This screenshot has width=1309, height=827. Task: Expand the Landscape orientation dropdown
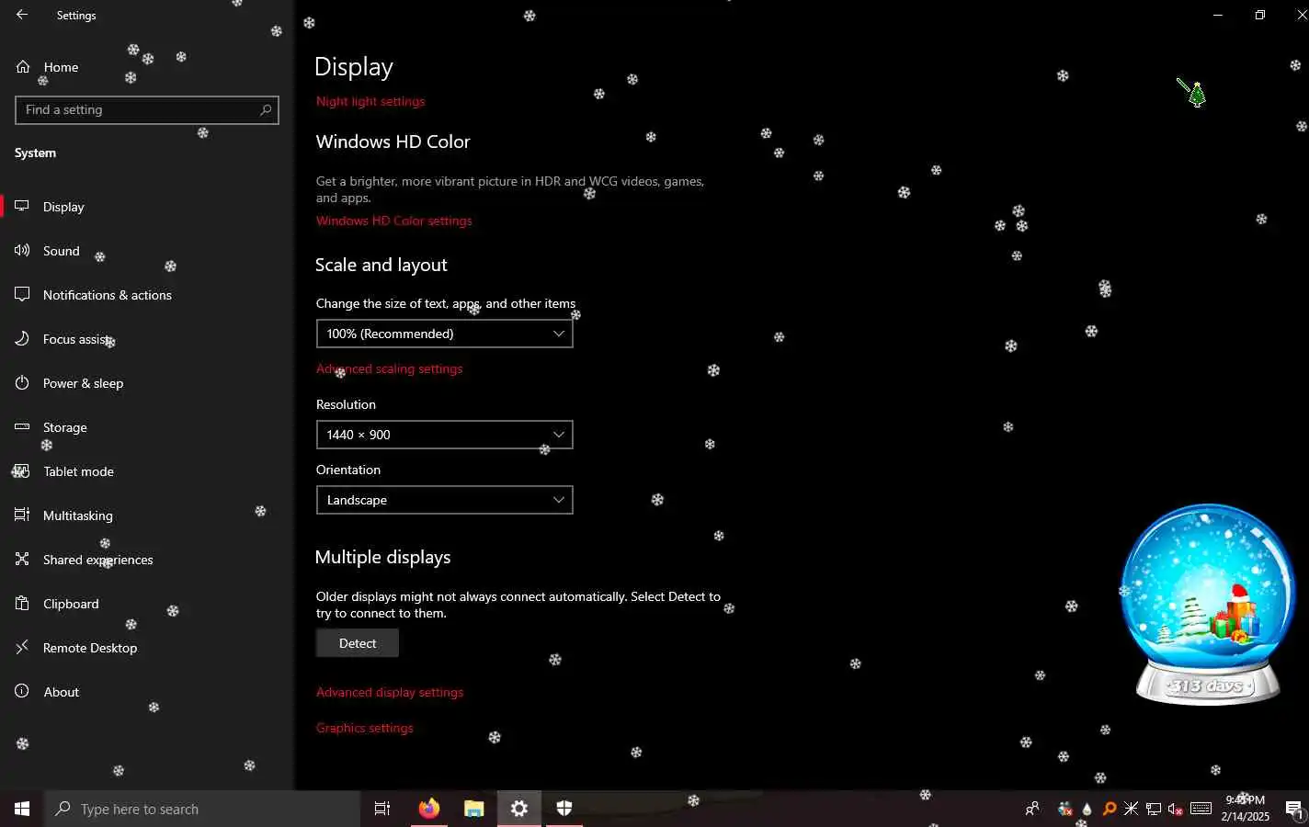pos(445,500)
